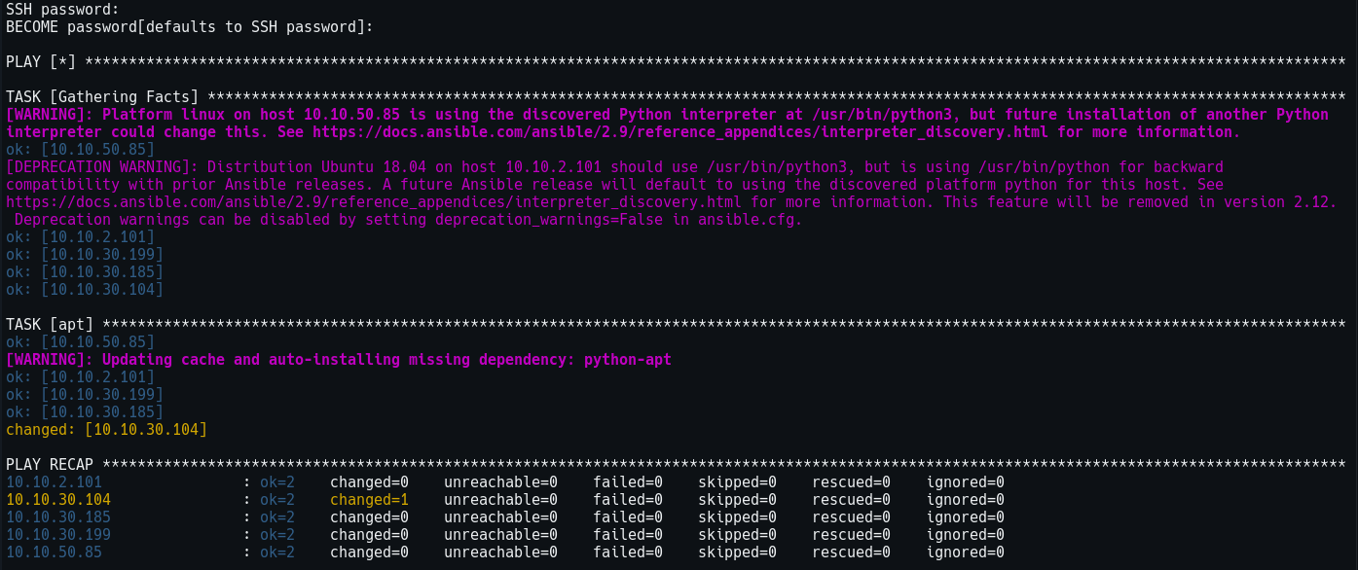1358x570 pixels.
Task: Click the yellow 'changed: [10.10.30.104]' line
Action: tap(107, 430)
